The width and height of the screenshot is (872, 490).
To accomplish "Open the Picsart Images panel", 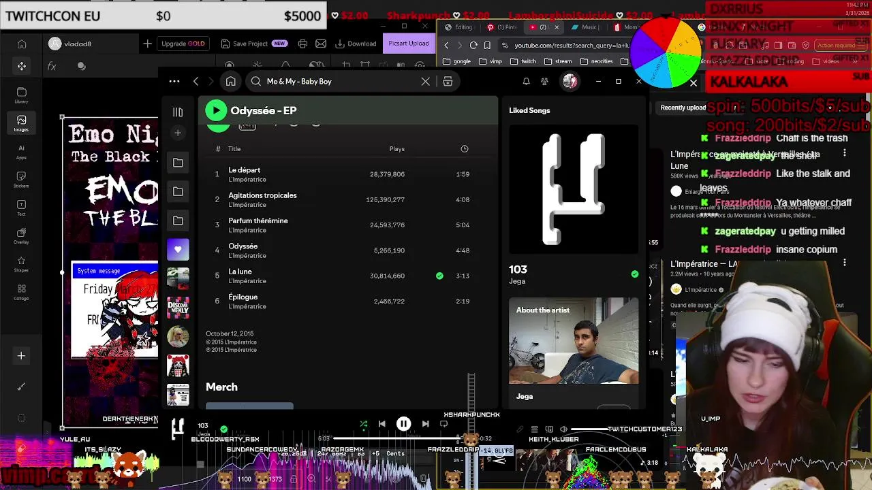I will (x=22, y=123).
